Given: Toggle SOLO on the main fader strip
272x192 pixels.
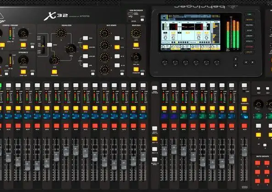Looking at the screenshot, I should tap(244, 108).
